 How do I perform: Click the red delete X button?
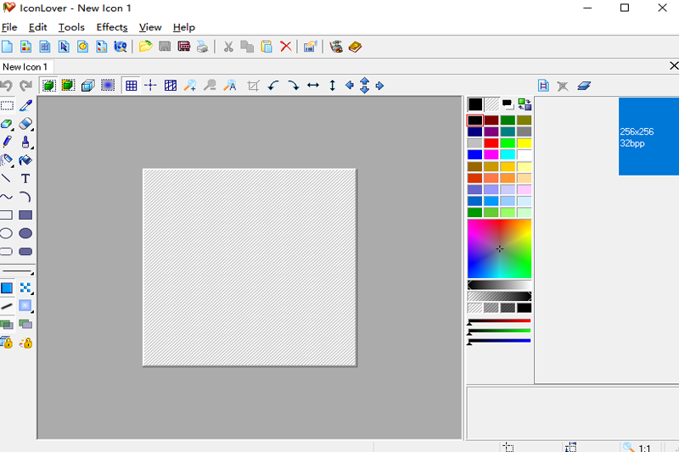coord(286,47)
